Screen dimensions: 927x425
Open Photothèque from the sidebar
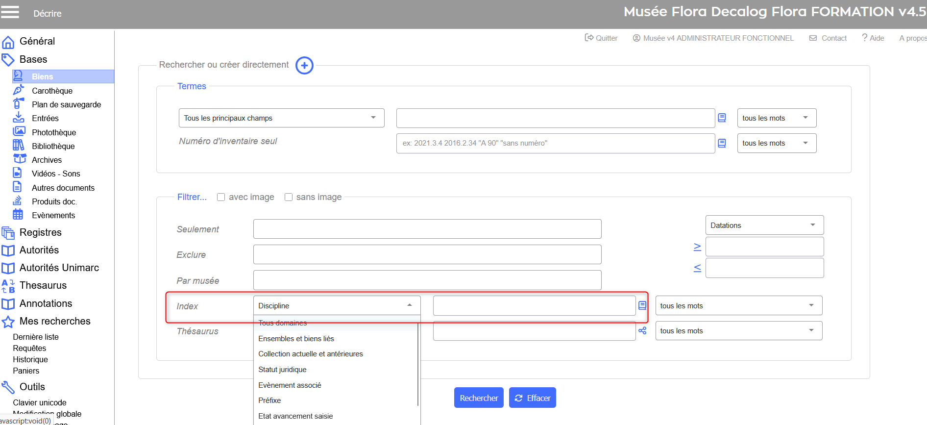(x=54, y=132)
